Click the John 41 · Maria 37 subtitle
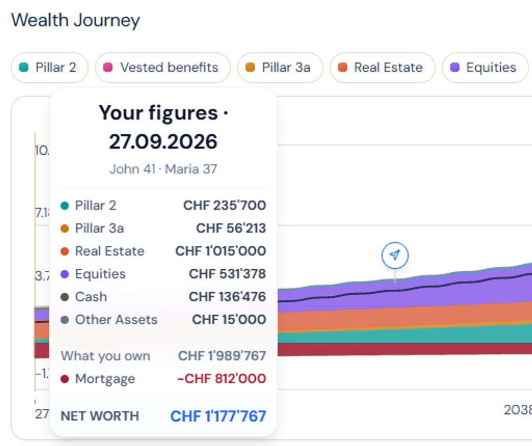The height and width of the screenshot is (446, 532). 163,169
